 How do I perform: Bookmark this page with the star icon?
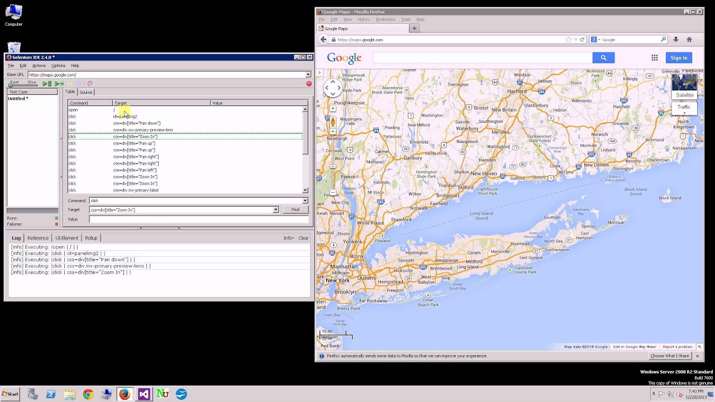(x=569, y=40)
